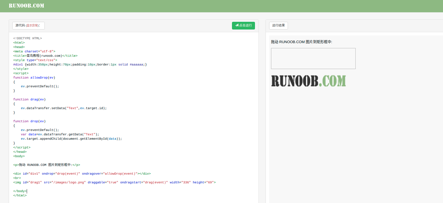Click the img id="drag1" code line
The width and height of the screenshot is (443, 203).
point(114,182)
